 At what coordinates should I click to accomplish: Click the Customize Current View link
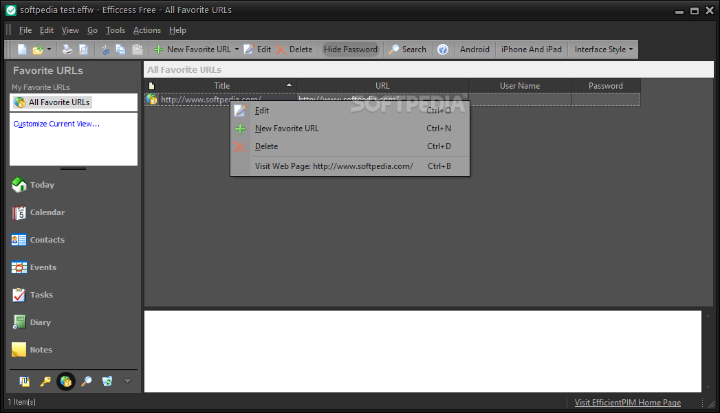(56, 124)
